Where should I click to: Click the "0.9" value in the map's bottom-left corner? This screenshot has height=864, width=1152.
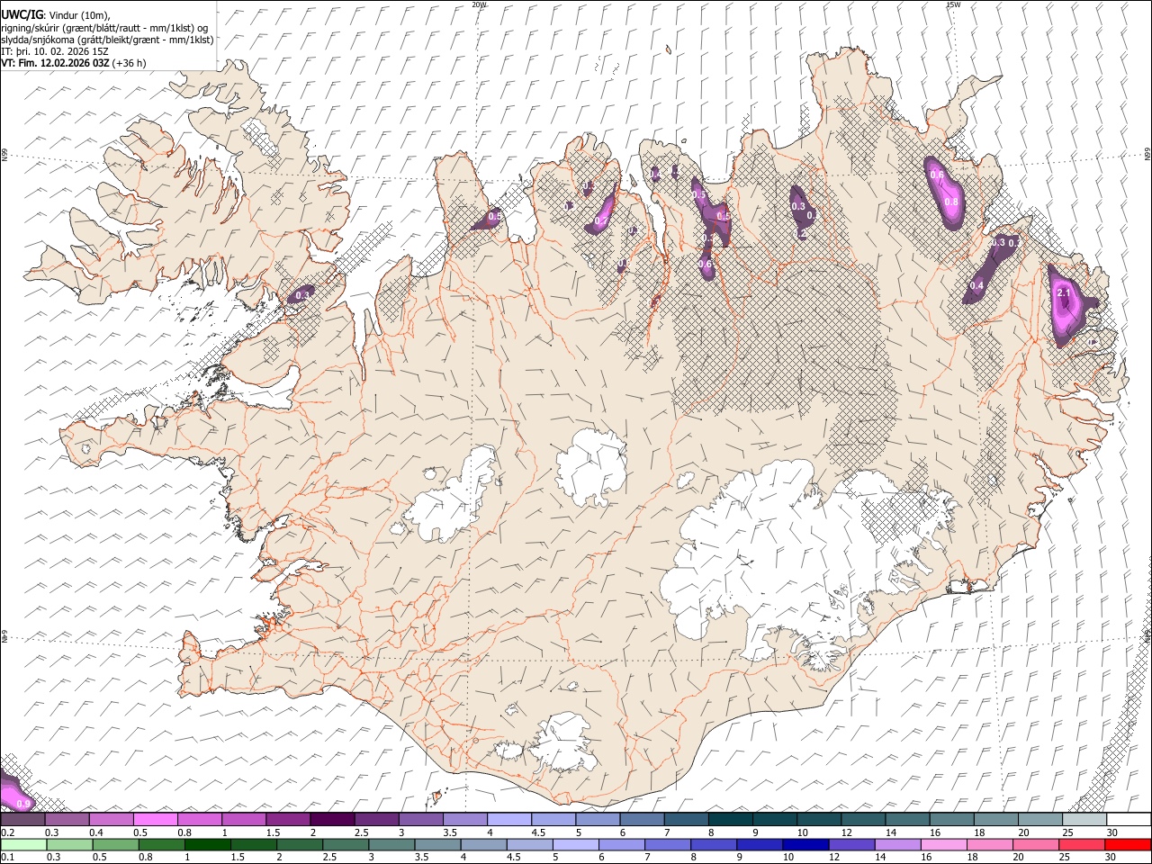pyautogui.click(x=24, y=803)
